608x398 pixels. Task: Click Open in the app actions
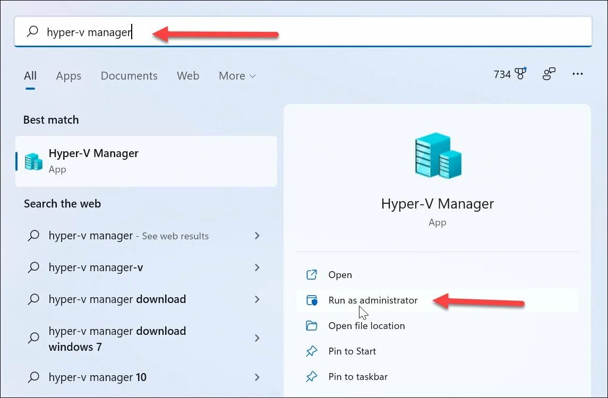(340, 275)
